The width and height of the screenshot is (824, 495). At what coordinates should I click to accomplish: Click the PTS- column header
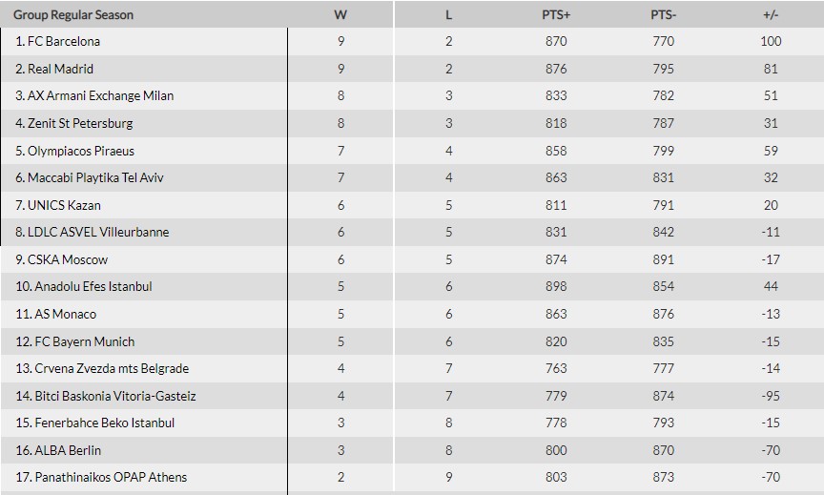click(x=663, y=15)
